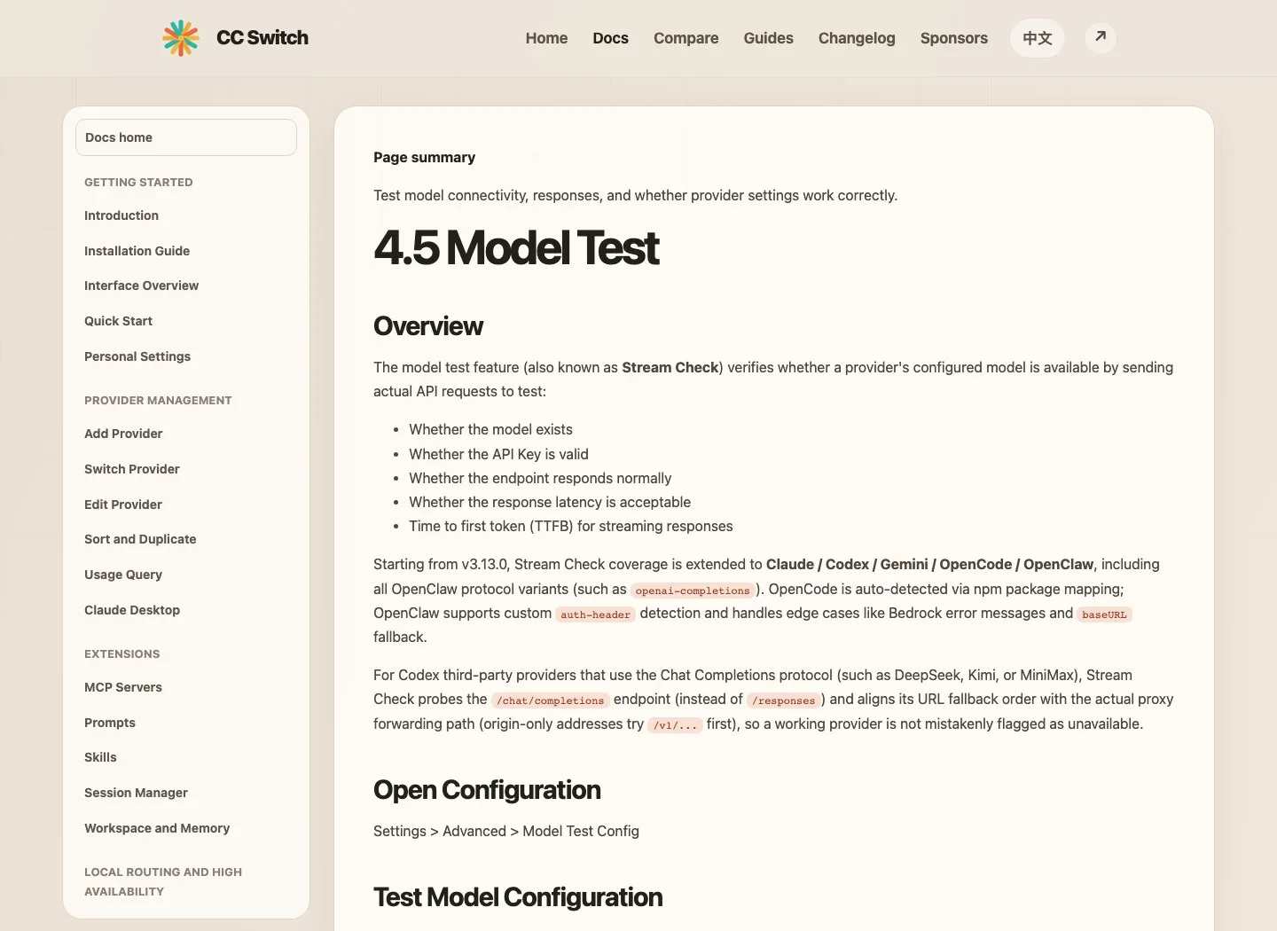Select Usage Query in sidebar
Viewport: 1277px width, 931px height.
click(123, 575)
